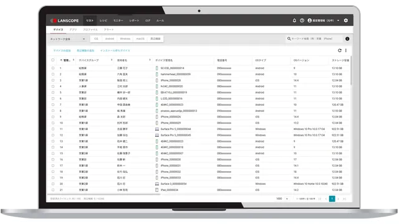
Task: Open the リスト top menu
Action: 90,21
